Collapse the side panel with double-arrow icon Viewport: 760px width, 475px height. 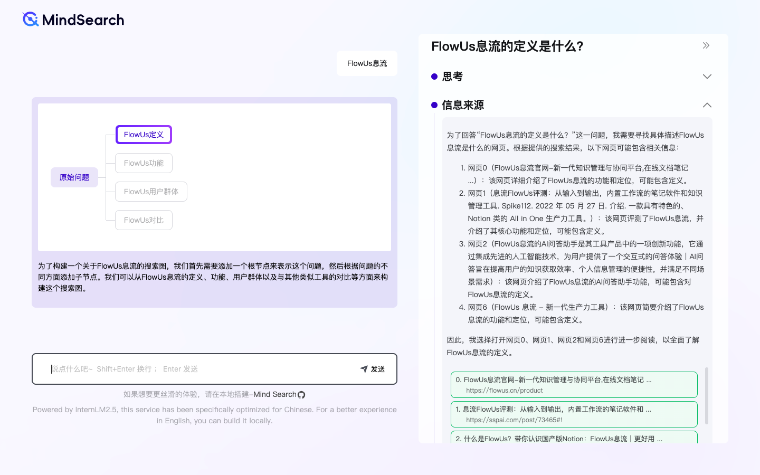706,46
